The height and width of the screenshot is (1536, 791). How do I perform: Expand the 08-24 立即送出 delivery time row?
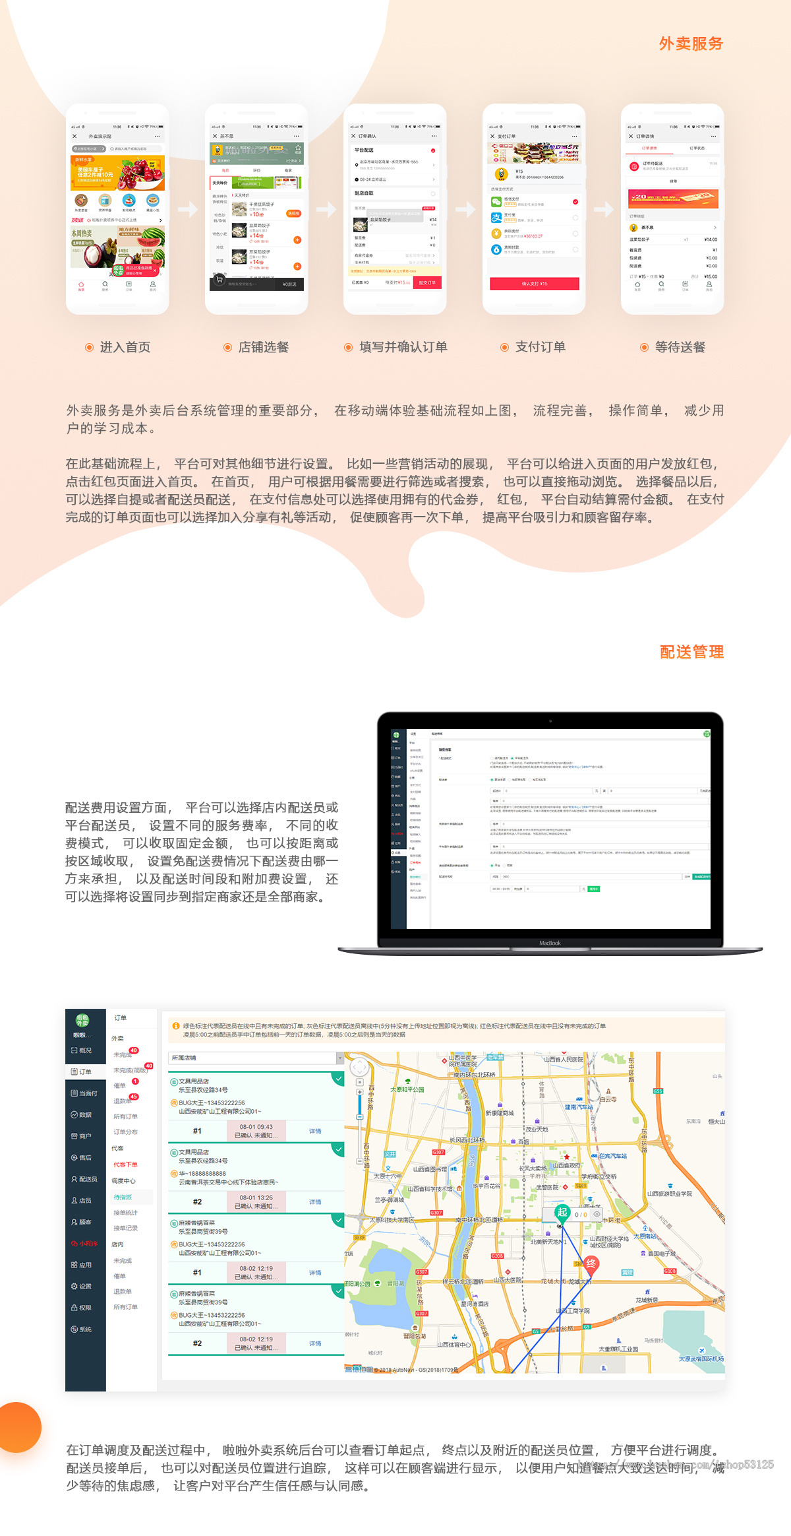[x=394, y=179]
